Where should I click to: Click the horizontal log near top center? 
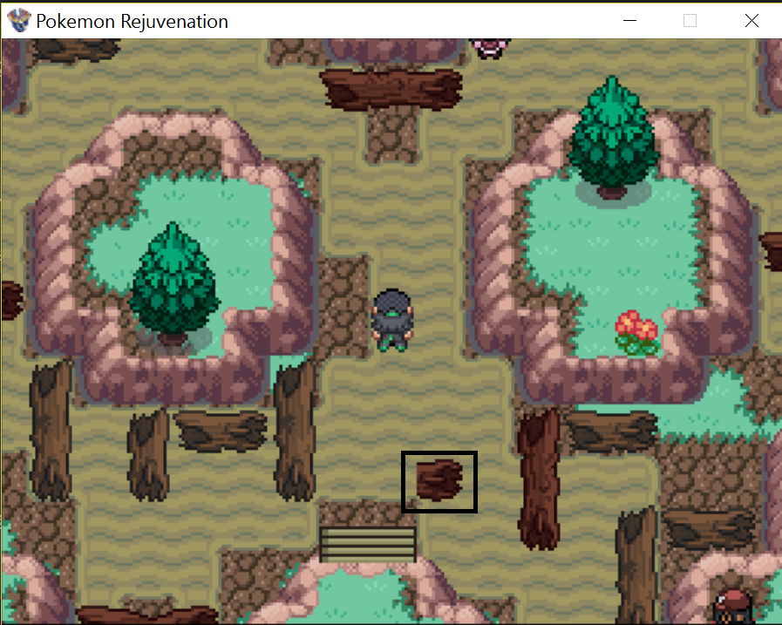pos(391,90)
